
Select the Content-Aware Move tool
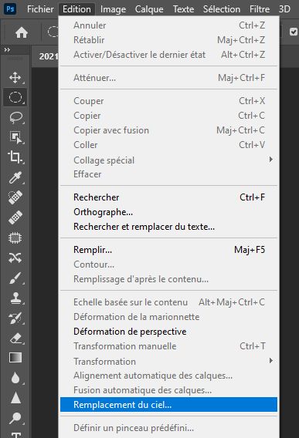(x=15, y=258)
